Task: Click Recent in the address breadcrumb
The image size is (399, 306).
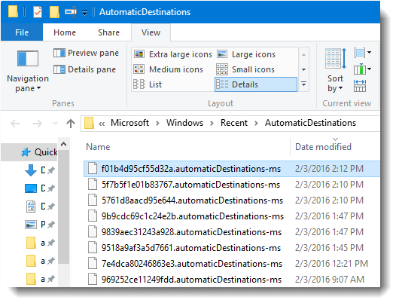Action: click(x=234, y=123)
